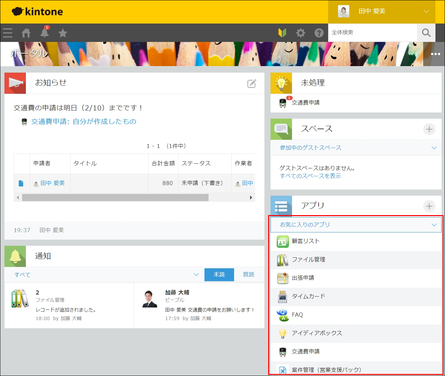This screenshot has height=376, width=445.
Task: Open the settings gear
Action: [300, 33]
